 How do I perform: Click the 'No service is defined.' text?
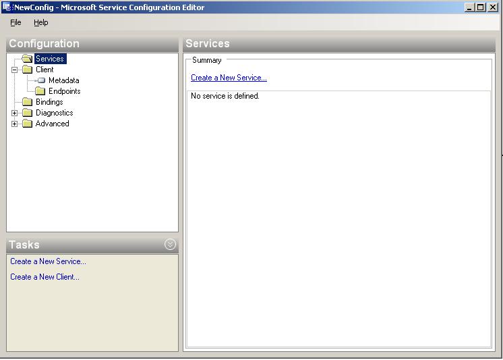[225, 96]
